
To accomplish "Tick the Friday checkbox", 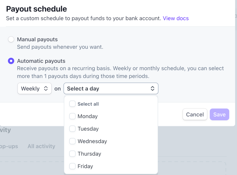I will point(73,166).
